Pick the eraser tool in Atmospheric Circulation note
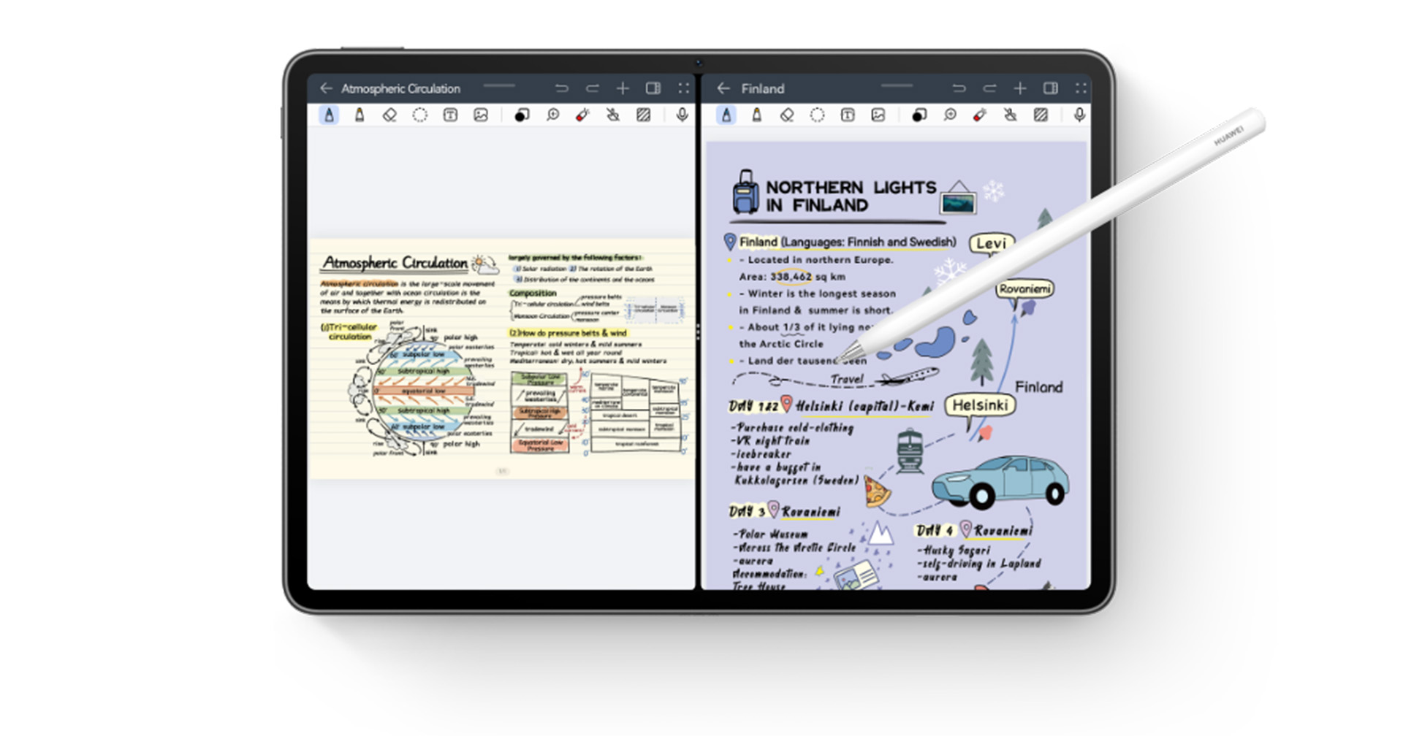 pyautogui.click(x=389, y=115)
